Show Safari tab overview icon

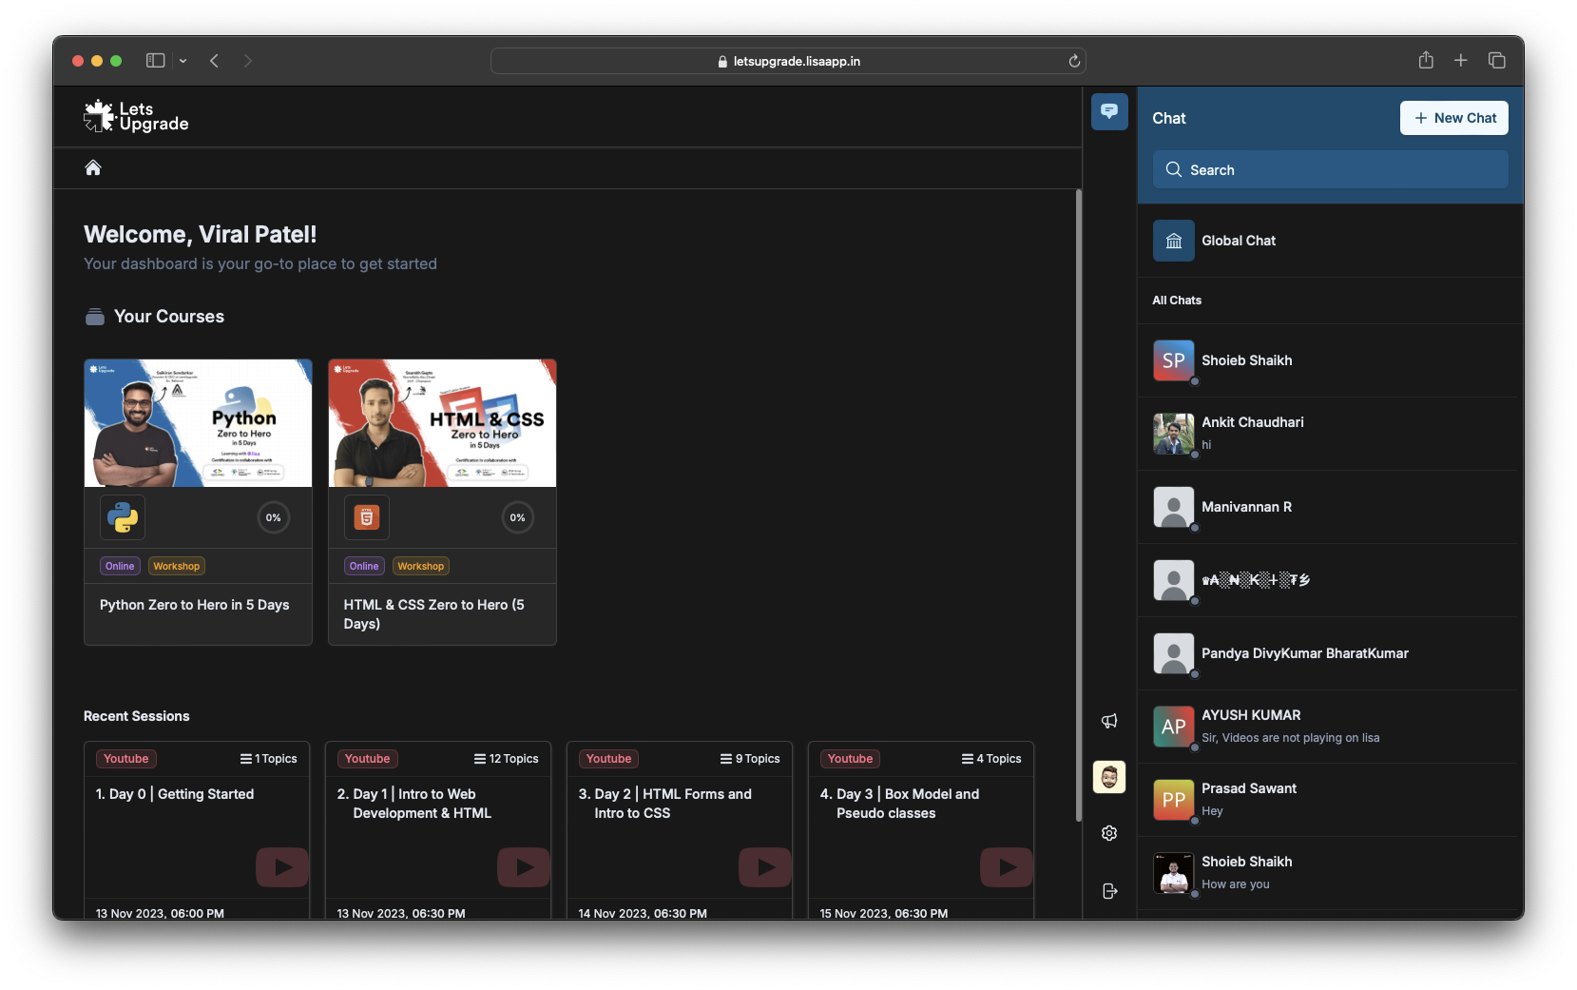pyautogui.click(x=1497, y=60)
